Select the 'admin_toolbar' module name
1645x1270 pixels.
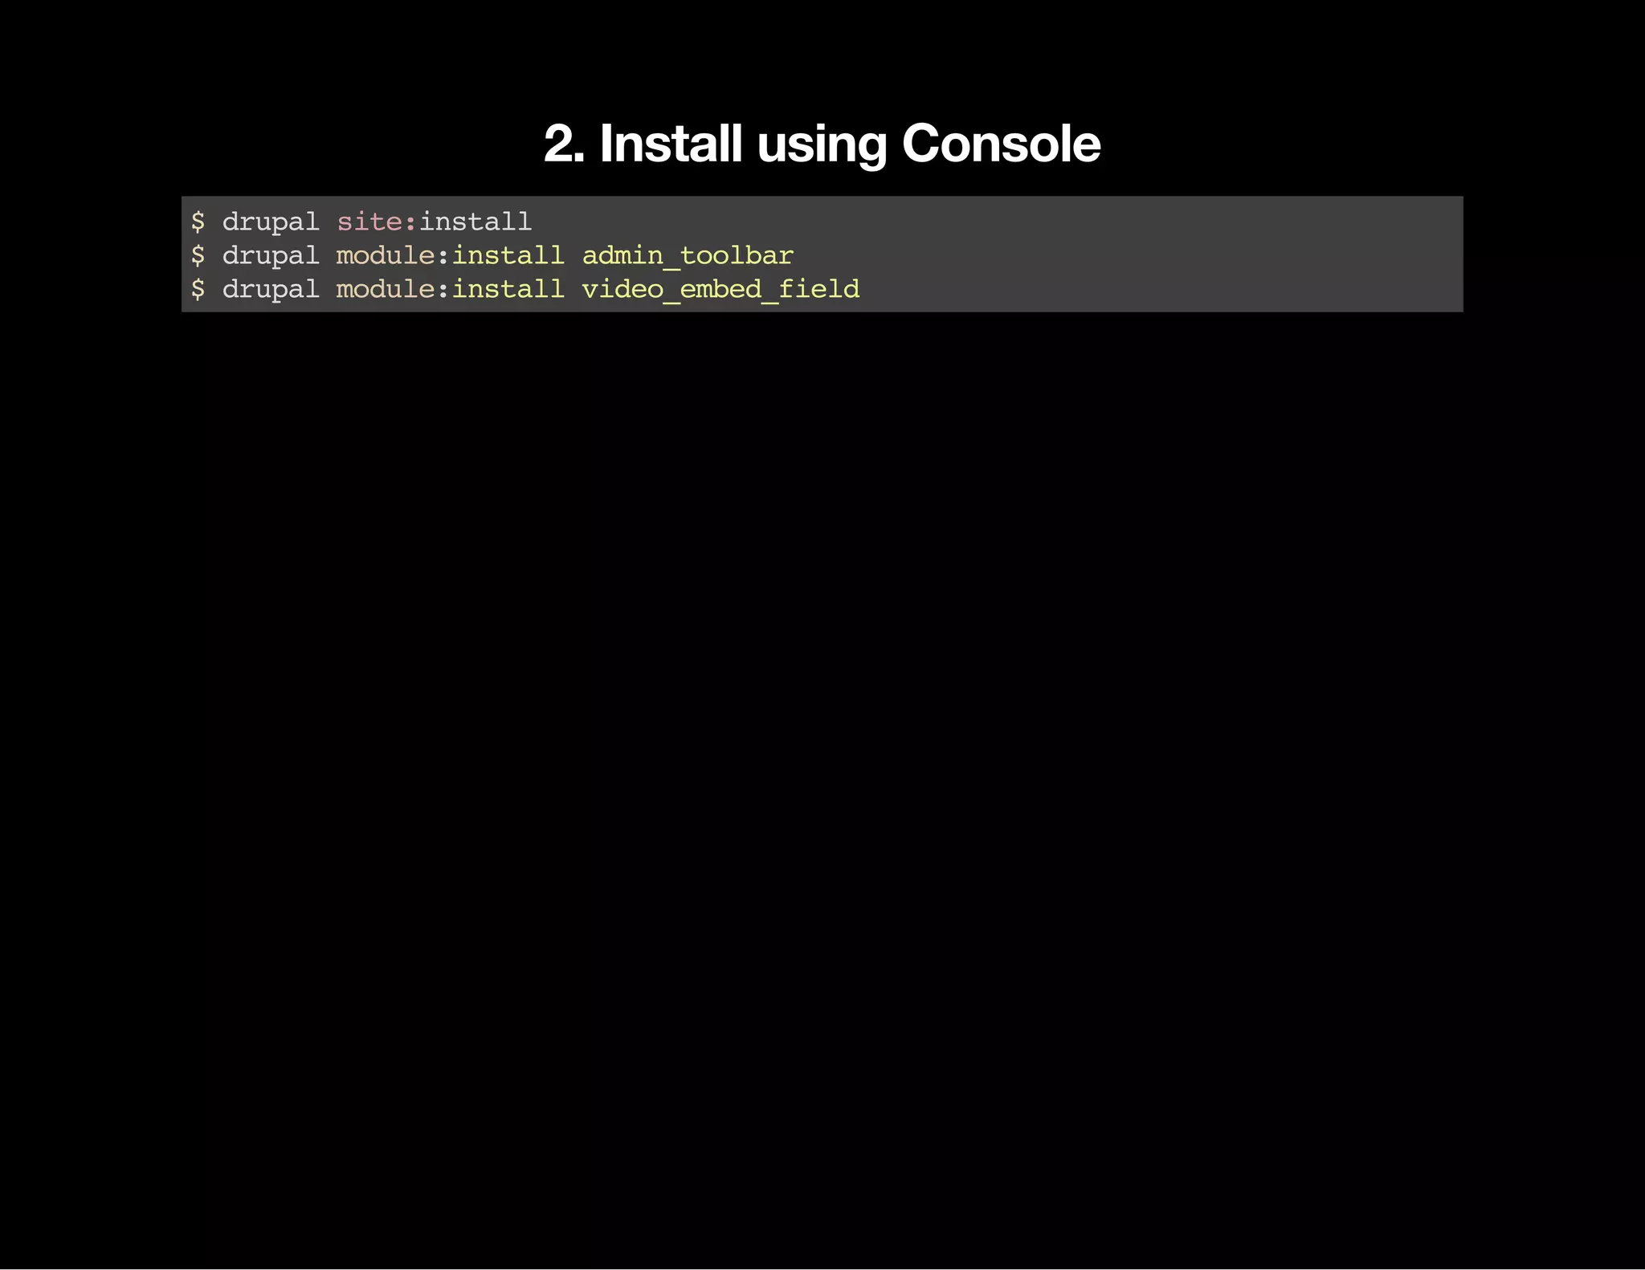click(688, 256)
